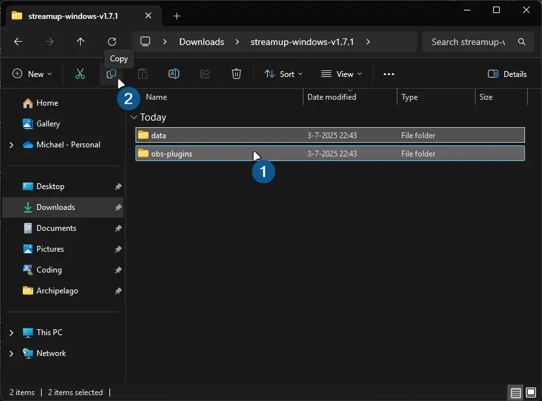Open a new tab with plus button
This screenshot has height=401, width=542.
pos(177,16)
